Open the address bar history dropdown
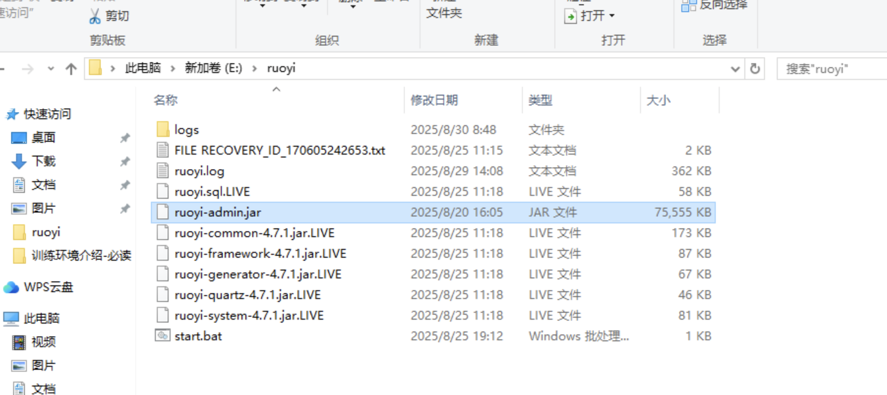 [735, 69]
